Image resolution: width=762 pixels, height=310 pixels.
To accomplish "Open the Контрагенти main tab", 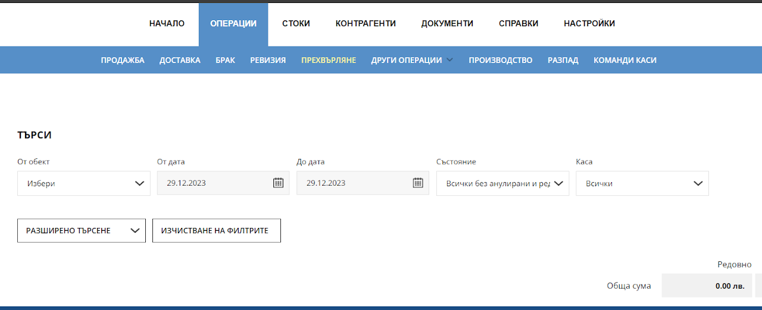I will [x=366, y=24].
